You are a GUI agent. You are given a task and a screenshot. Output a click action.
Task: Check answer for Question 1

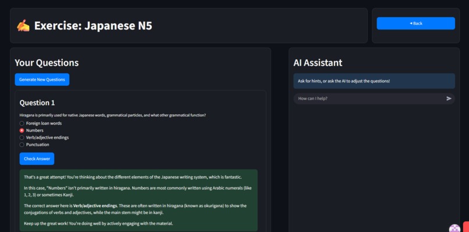tap(37, 159)
